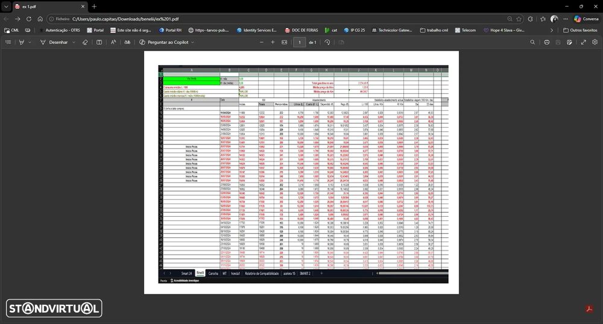The height and width of the screenshot is (324, 603).
Task: Open the cat bookmark
Action: coord(330,30)
